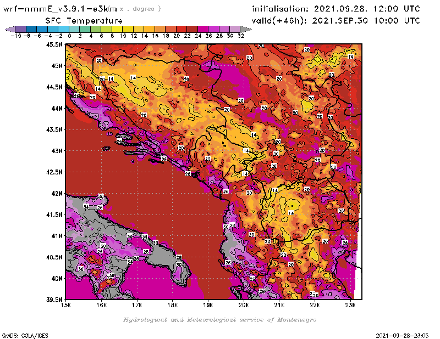This screenshot has width=440, height=339.
Task: Click the 'GrADS: COLA/IGES' footer text
Action: point(25,335)
